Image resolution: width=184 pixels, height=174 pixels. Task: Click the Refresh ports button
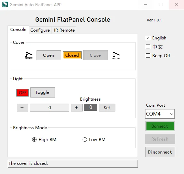(160, 139)
